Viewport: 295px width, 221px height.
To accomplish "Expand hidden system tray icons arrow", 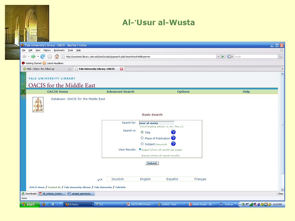I will 239,205.
